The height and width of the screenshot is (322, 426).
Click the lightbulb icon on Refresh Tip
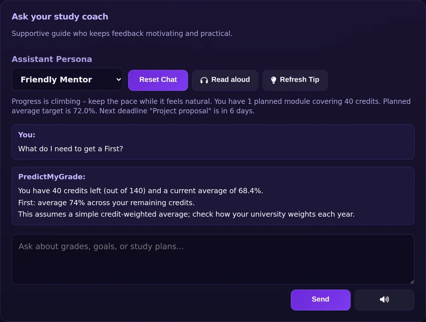click(273, 80)
